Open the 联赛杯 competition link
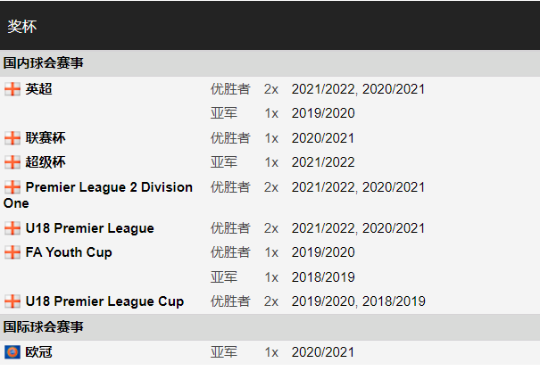The height and width of the screenshot is (371, 540). [x=46, y=138]
